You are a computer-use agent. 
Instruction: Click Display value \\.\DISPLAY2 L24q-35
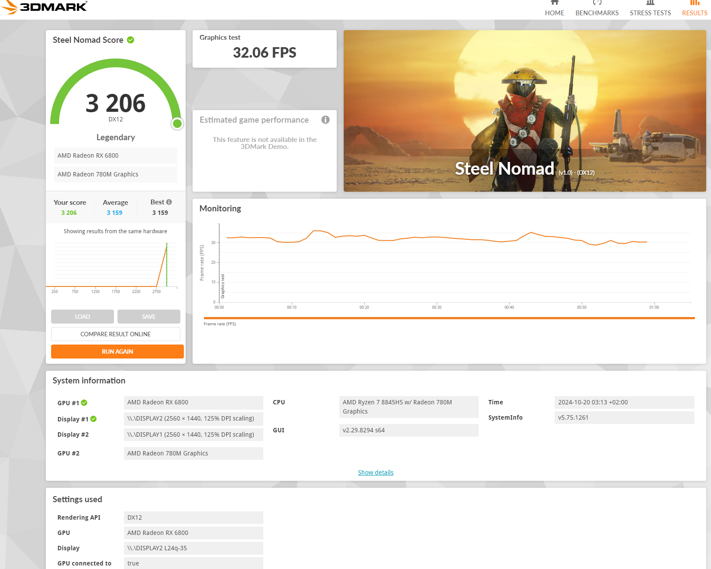(x=193, y=548)
